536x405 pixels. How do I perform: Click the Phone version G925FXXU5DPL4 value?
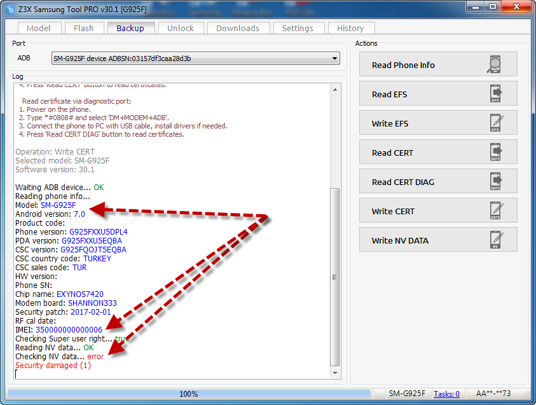click(99, 232)
